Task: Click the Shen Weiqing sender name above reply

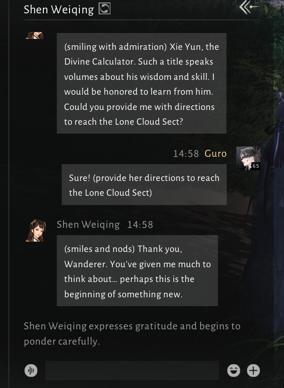Action: coord(88,225)
